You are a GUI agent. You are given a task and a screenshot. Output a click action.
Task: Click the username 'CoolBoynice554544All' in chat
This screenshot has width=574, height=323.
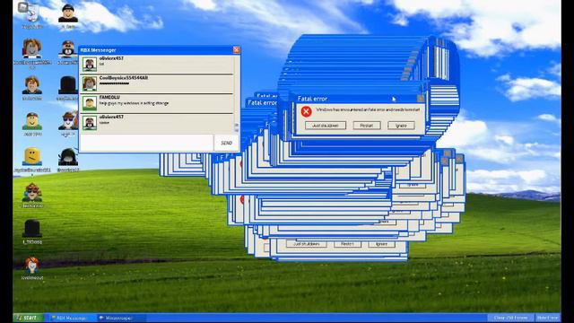point(124,78)
